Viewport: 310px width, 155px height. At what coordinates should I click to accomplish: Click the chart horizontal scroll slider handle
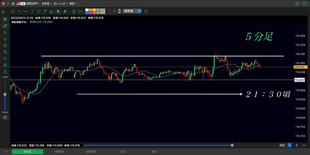[x=232, y=145]
